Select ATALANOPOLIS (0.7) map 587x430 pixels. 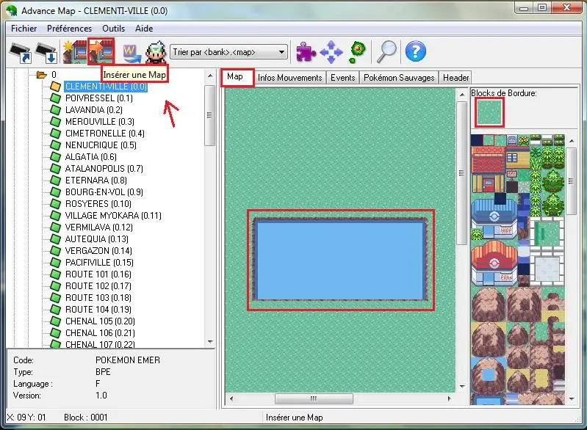[x=104, y=169]
